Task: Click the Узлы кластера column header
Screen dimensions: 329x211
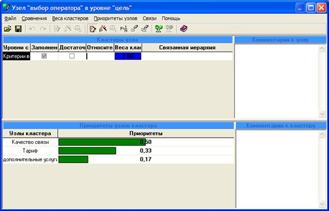Action: click(30, 134)
